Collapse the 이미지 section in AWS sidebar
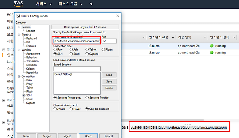 pyautogui.click(x=4, y=100)
